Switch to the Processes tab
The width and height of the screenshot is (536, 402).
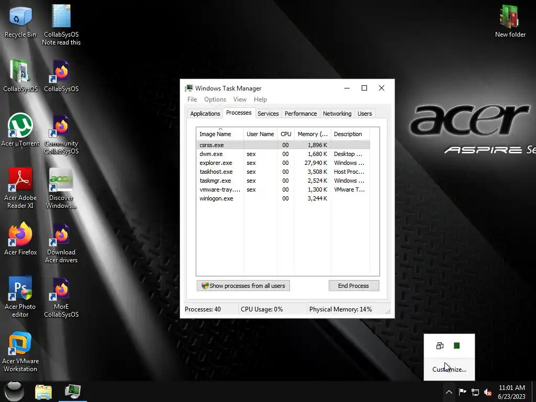pos(239,113)
